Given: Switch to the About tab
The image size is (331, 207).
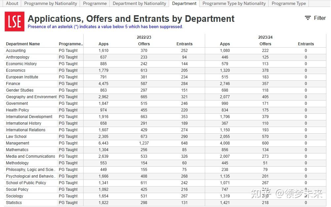Looking at the screenshot, I should (12, 3).
